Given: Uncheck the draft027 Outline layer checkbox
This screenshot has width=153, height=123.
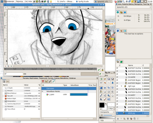Looking at the screenshot, I should tap(117, 68).
